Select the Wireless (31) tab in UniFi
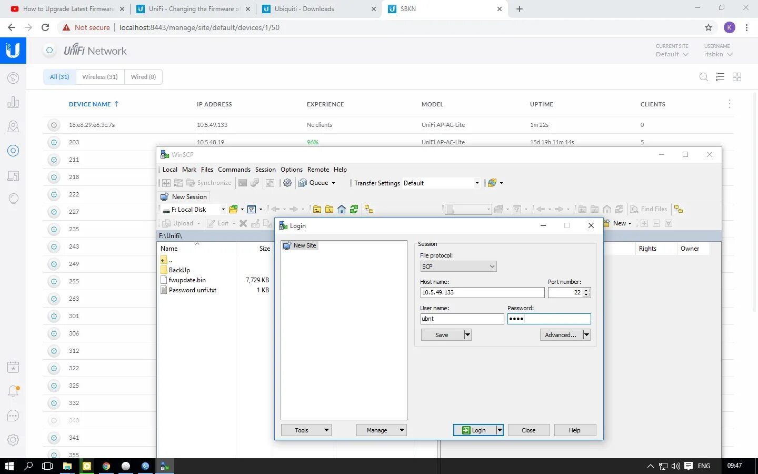 [x=100, y=77]
